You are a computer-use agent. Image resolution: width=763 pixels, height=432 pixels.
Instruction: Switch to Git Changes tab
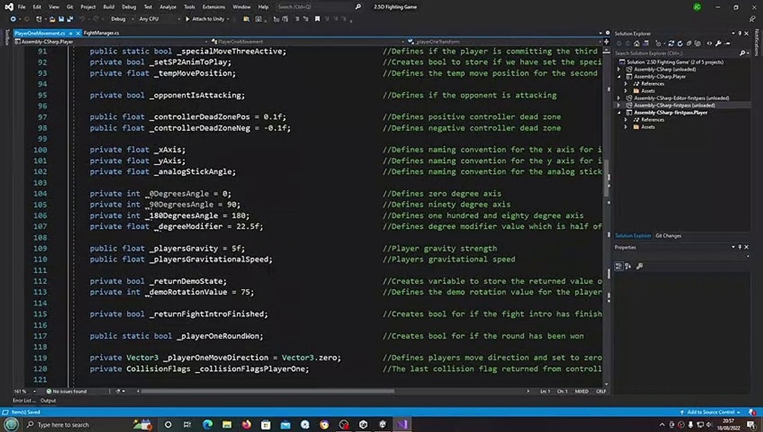click(x=668, y=236)
